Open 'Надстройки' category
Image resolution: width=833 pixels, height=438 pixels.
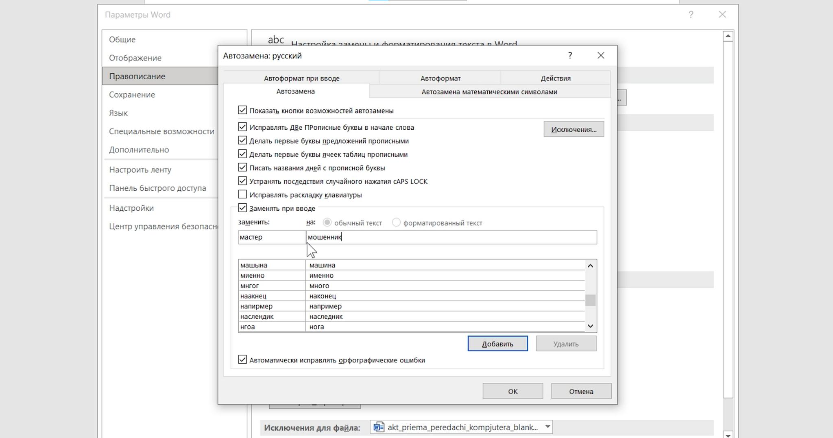tap(160, 208)
